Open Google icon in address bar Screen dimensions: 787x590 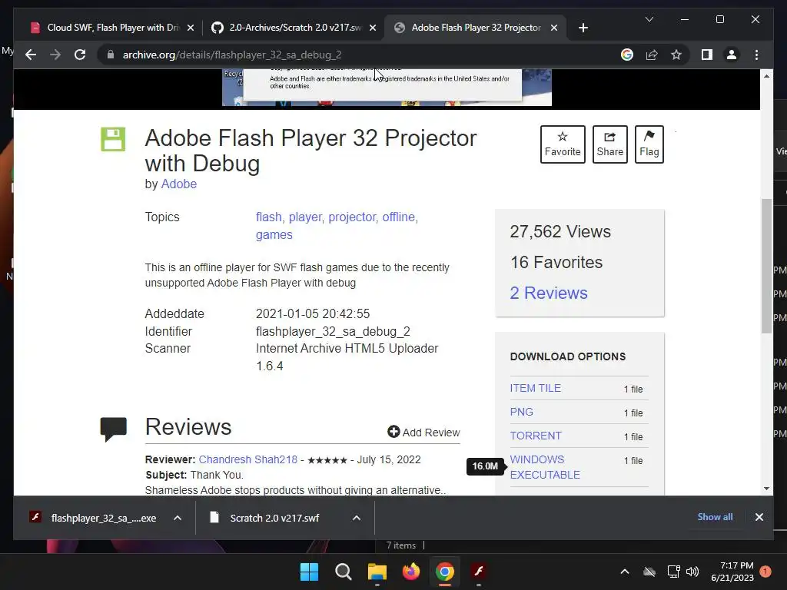coord(627,55)
